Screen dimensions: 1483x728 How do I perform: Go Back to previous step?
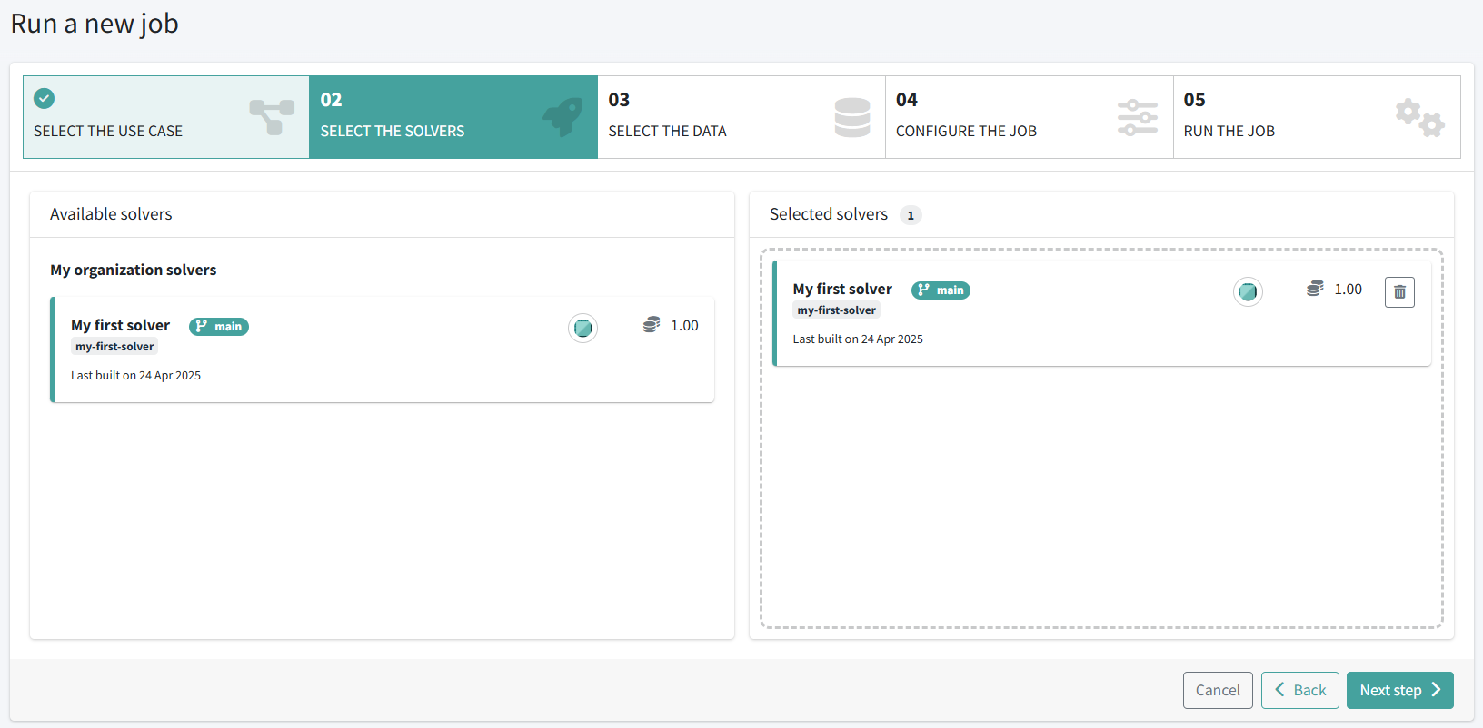[x=1299, y=690]
